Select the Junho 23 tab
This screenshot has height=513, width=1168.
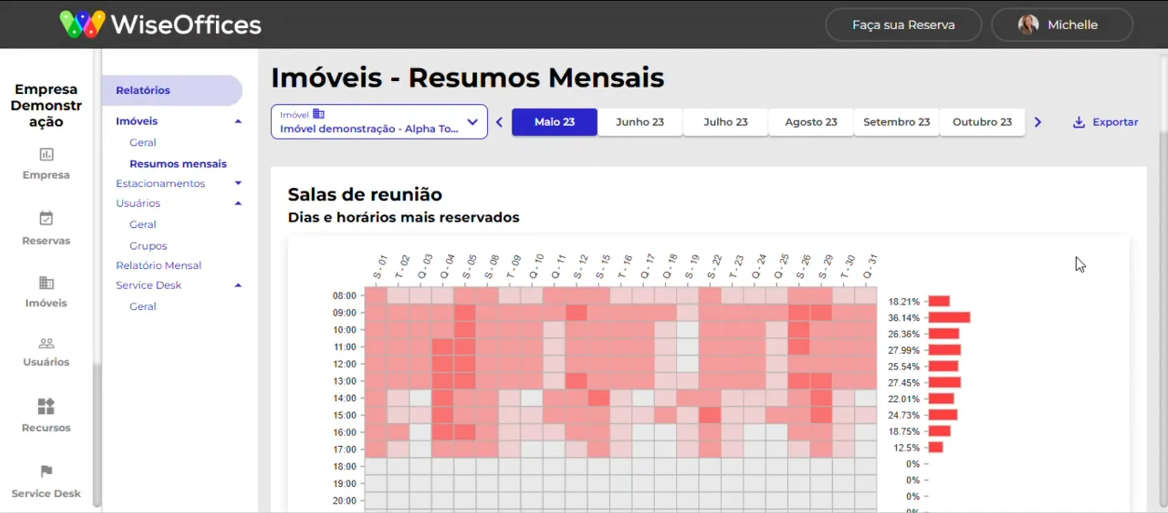640,122
